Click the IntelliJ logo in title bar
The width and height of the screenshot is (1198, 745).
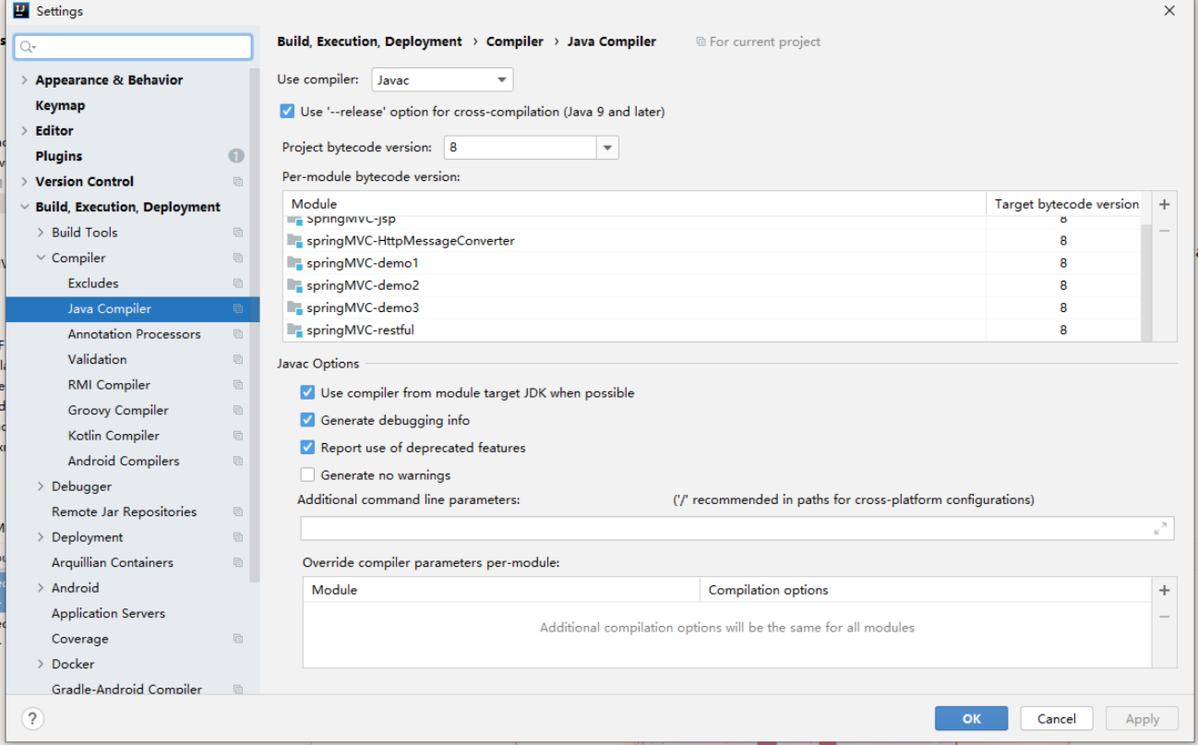(21, 11)
